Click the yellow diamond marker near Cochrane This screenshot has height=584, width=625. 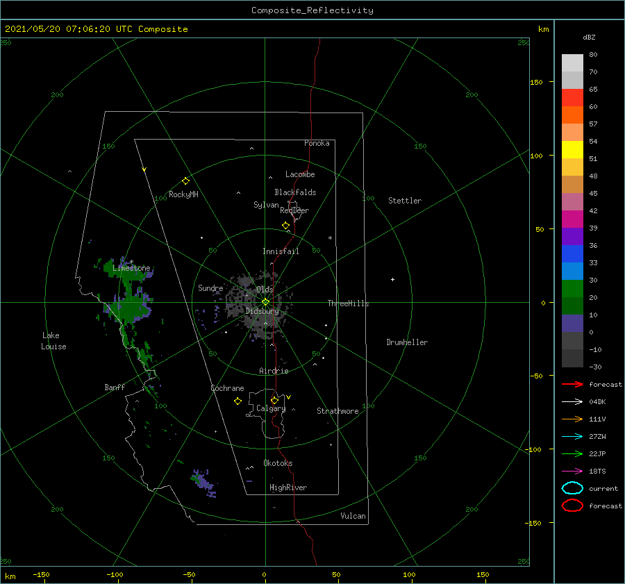[x=237, y=401]
